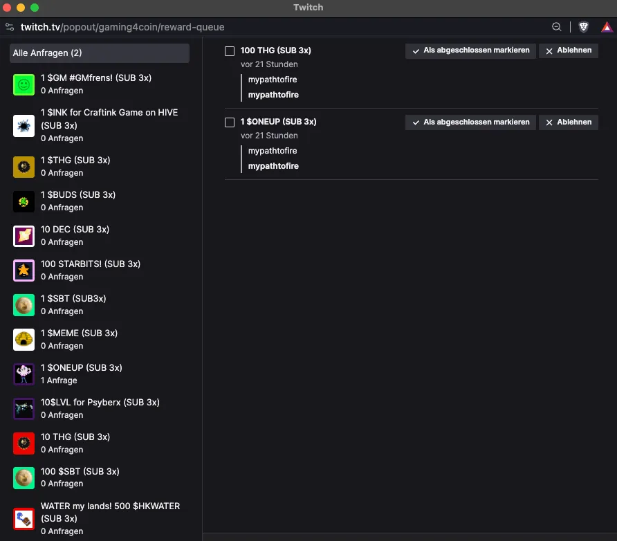This screenshot has height=541, width=617.
Task: Select 10 DEC (SUB 3x) reward entry
Action: [x=99, y=236]
